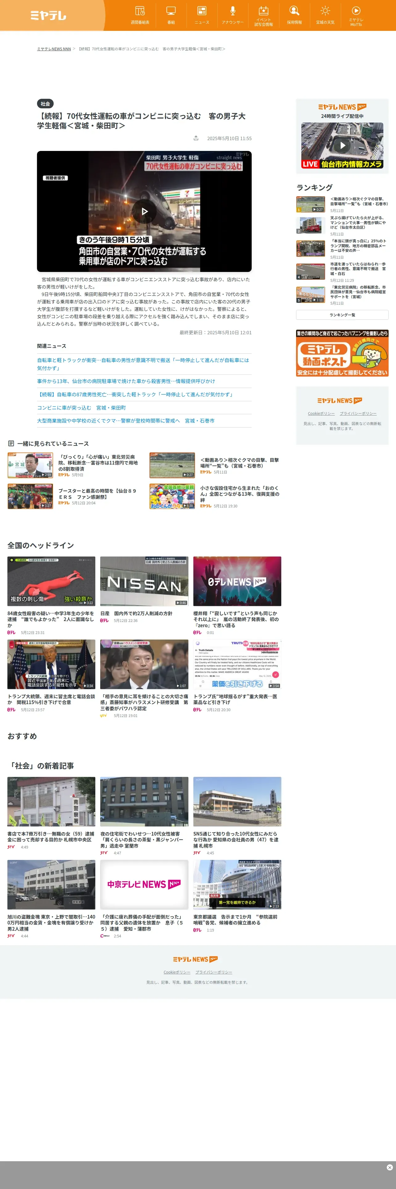Open 夜の住宅街でわいせつ 室蘭市 thumbnail
Viewport: 396px width, 1189px height.
point(144,802)
